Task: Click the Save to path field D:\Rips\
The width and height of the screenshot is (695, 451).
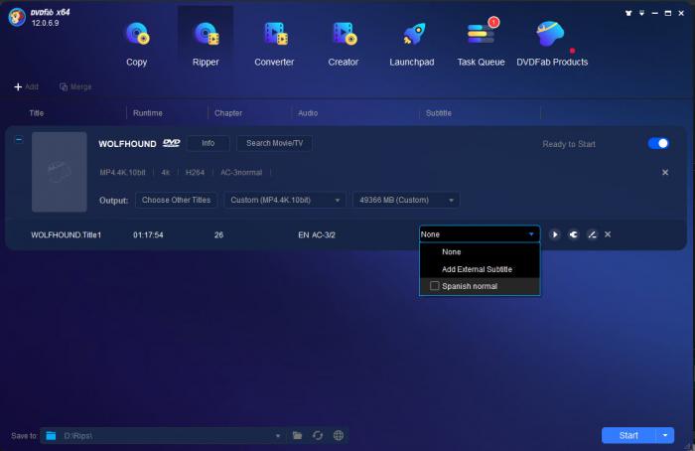Action: click(162, 435)
